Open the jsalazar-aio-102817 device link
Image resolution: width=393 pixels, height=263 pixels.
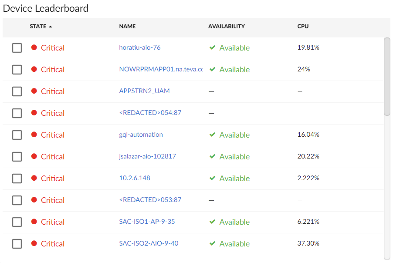(147, 156)
